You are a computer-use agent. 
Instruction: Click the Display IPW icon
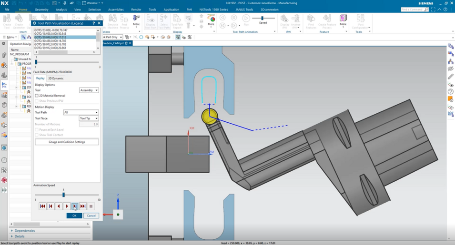(x=284, y=21)
